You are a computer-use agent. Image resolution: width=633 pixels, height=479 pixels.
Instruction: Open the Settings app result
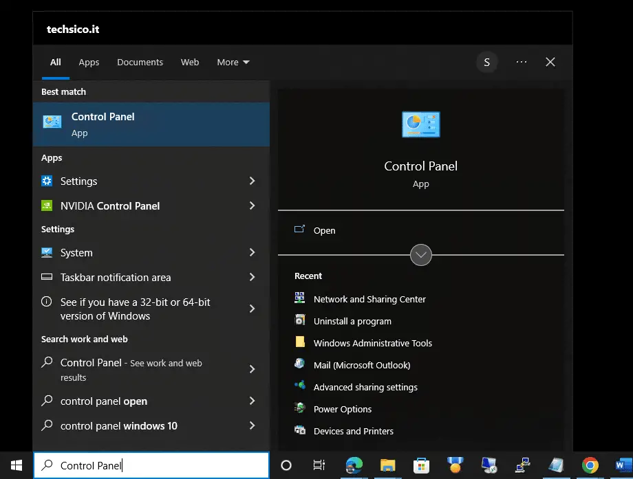point(141,181)
